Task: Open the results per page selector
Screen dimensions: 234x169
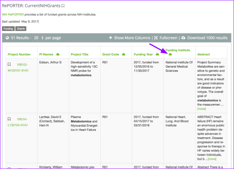Action: click(38, 38)
